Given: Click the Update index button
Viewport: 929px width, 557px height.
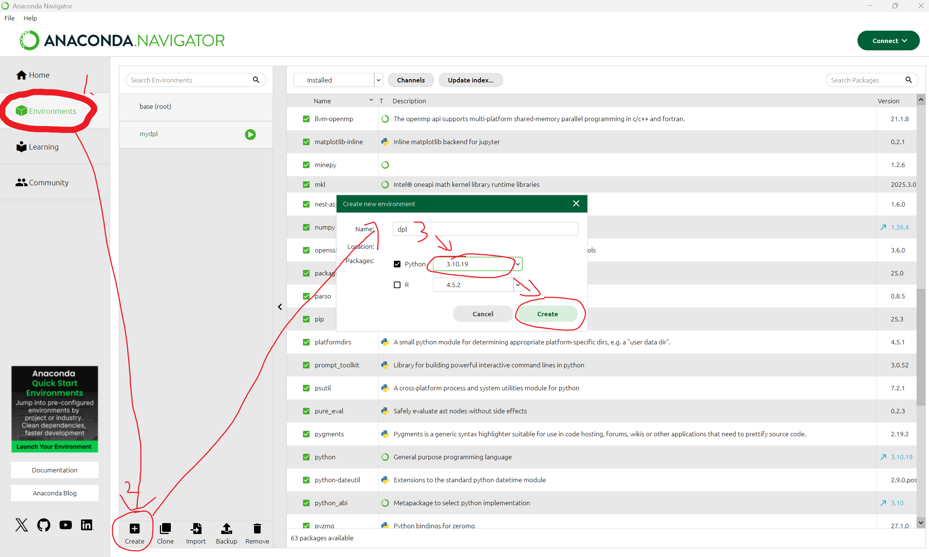Looking at the screenshot, I should 471,80.
